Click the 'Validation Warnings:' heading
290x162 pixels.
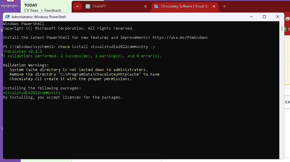26,65
